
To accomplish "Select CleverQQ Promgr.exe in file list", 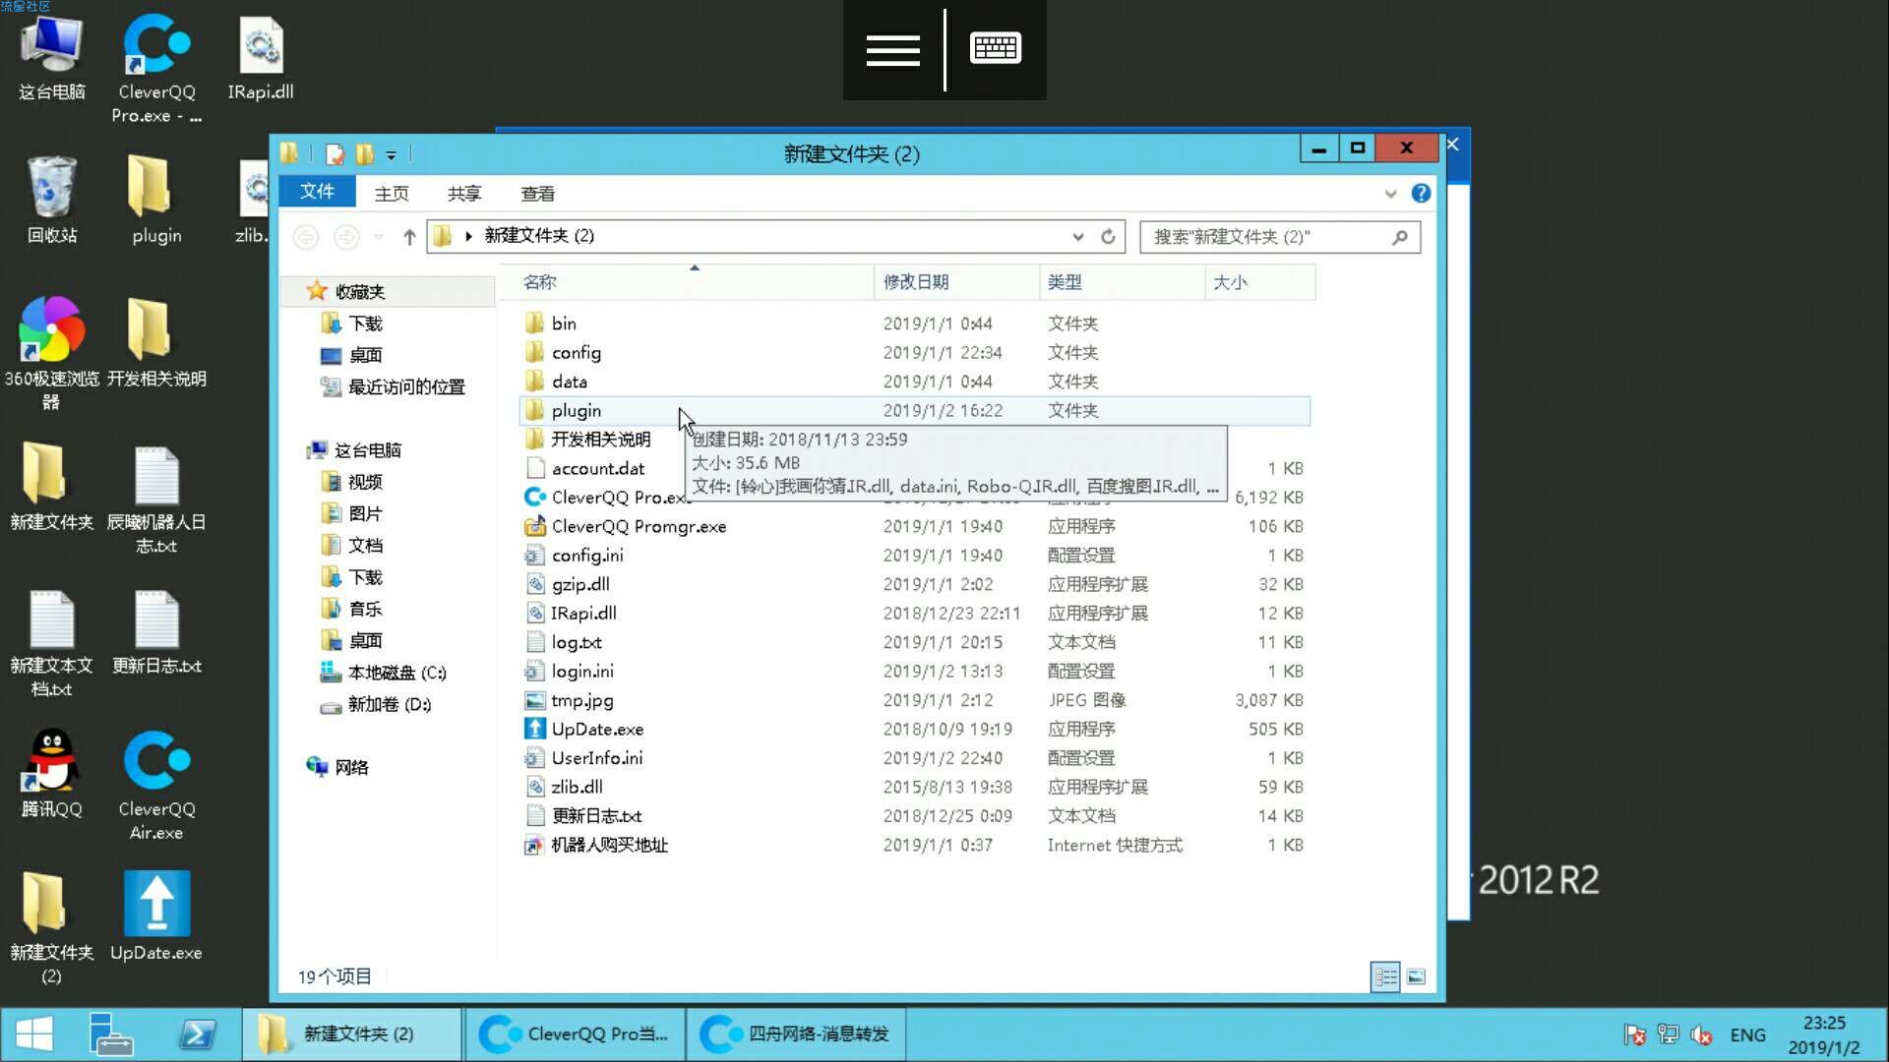I will click(914, 526).
